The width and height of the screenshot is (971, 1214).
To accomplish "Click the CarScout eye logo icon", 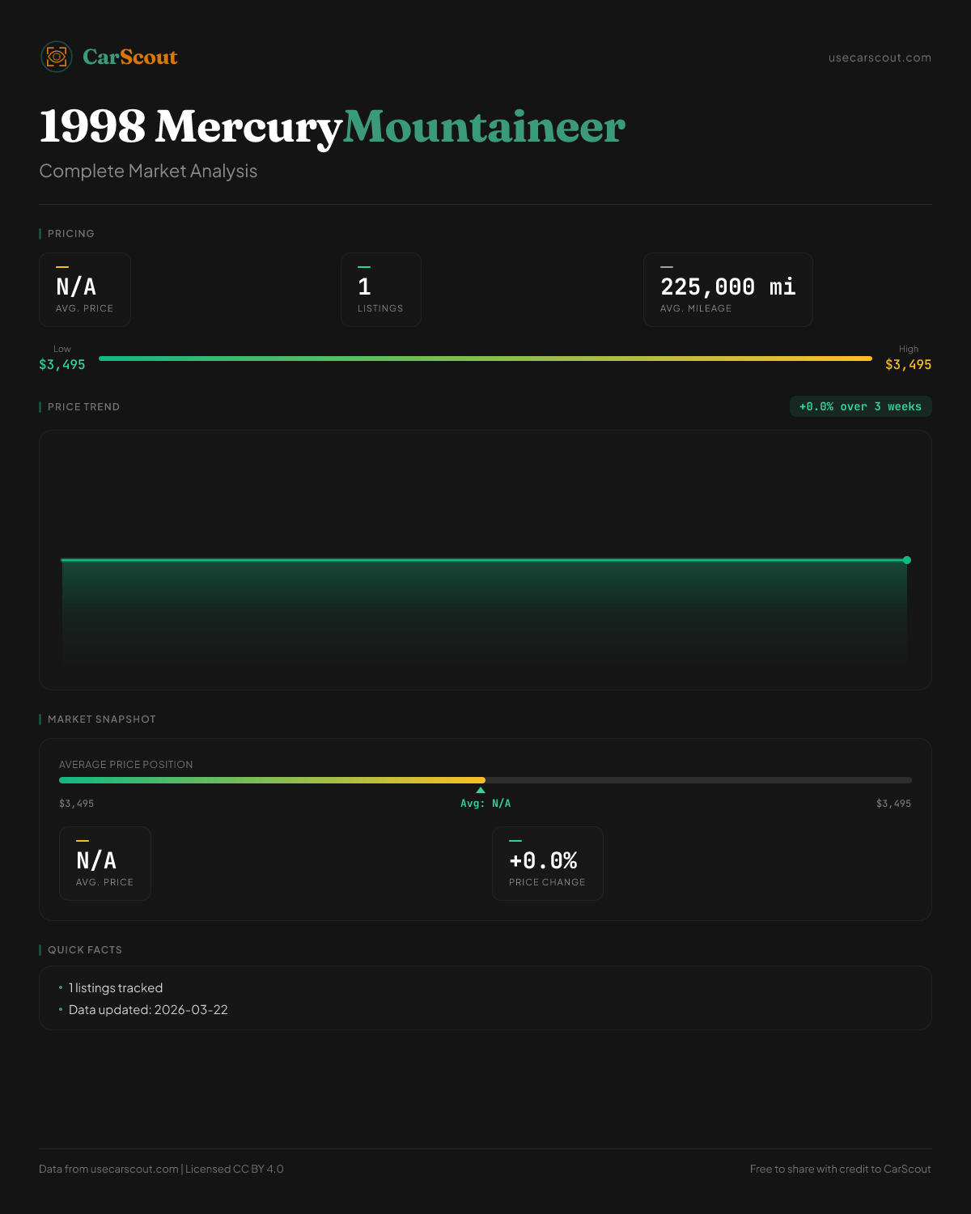I will (57, 57).
